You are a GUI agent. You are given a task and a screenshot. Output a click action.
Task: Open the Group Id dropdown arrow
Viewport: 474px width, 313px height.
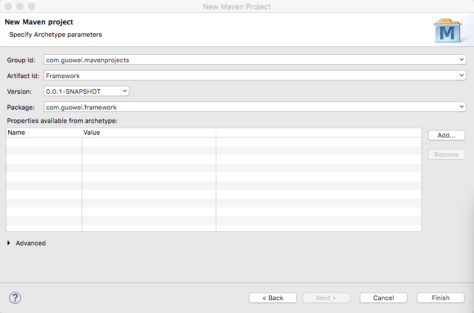[462, 59]
